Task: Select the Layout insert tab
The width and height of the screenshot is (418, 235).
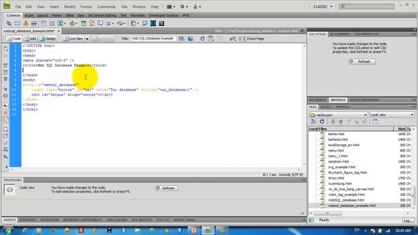Action: tap(42, 16)
